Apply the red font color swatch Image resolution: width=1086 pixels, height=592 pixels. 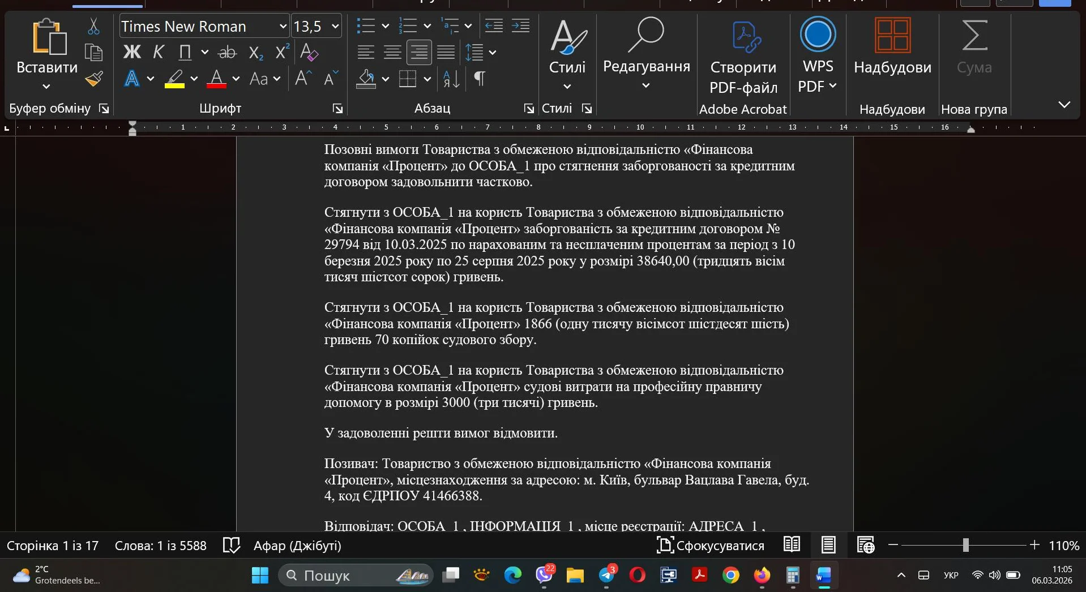pyautogui.click(x=217, y=79)
